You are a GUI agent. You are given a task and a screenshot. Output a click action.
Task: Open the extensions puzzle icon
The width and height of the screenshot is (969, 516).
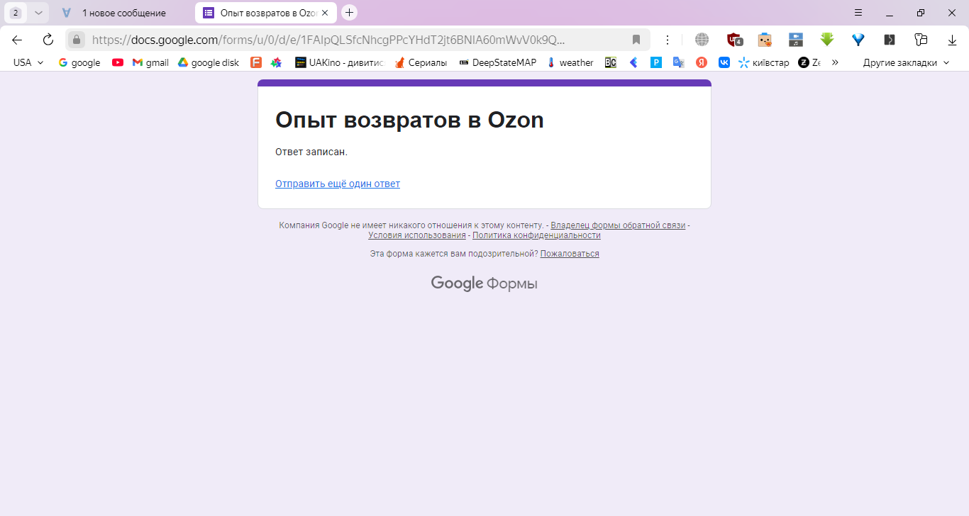(921, 40)
